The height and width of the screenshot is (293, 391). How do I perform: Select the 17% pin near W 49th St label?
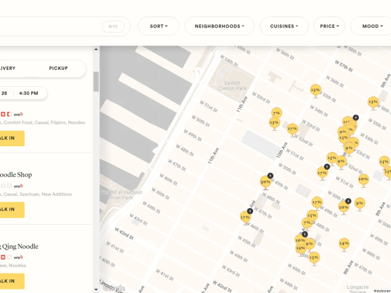(317, 203)
